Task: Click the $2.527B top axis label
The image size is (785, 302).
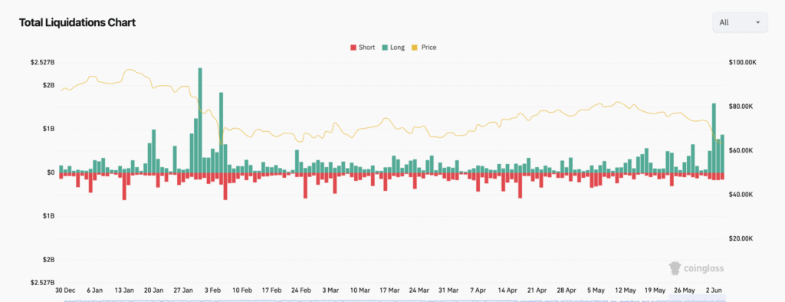Action: 42,63
